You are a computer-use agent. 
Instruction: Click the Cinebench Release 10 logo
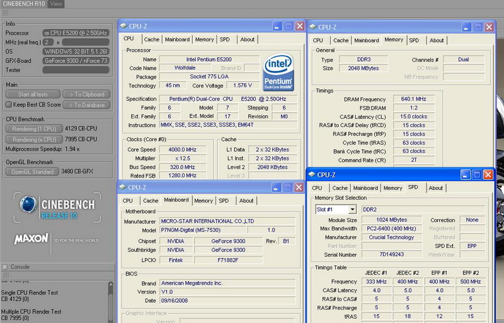pyautogui.click(x=57, y=207)
